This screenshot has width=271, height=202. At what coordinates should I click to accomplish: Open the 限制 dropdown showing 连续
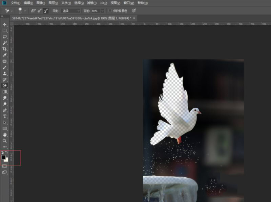click(x=71, y=11)
